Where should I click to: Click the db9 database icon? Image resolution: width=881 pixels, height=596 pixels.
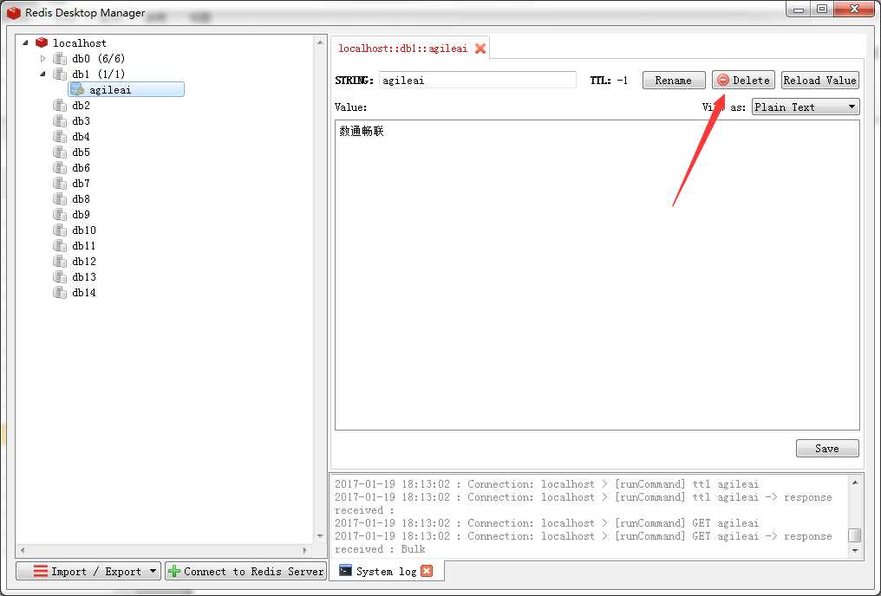[x=60, y=214]
